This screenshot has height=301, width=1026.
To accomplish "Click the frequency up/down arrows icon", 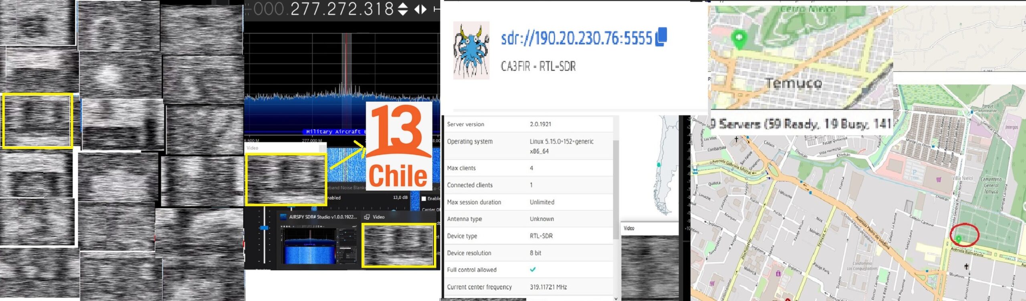I will coord(403,9).
